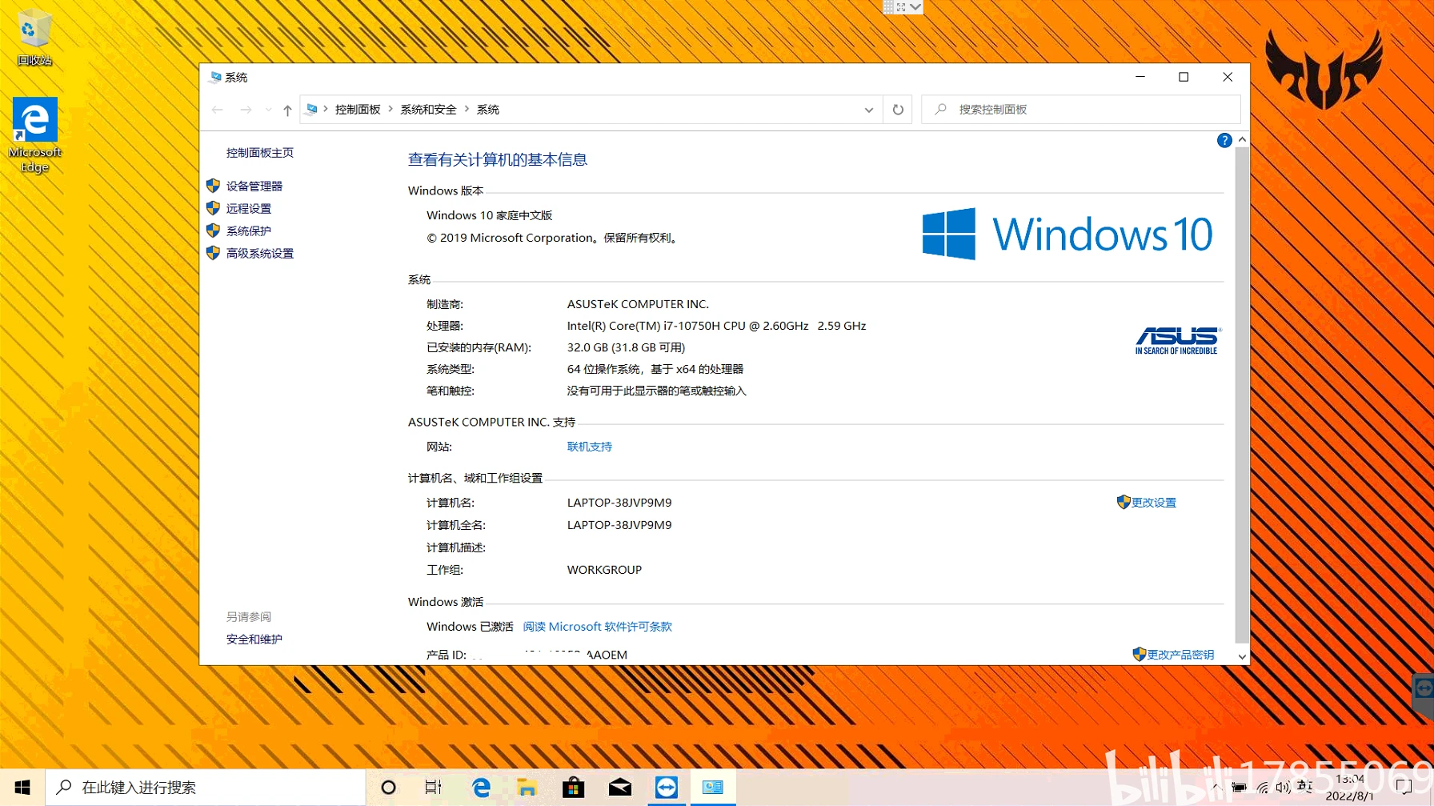
Task: Open 控制面板主页 link
Action: click(x=260, y=153)
